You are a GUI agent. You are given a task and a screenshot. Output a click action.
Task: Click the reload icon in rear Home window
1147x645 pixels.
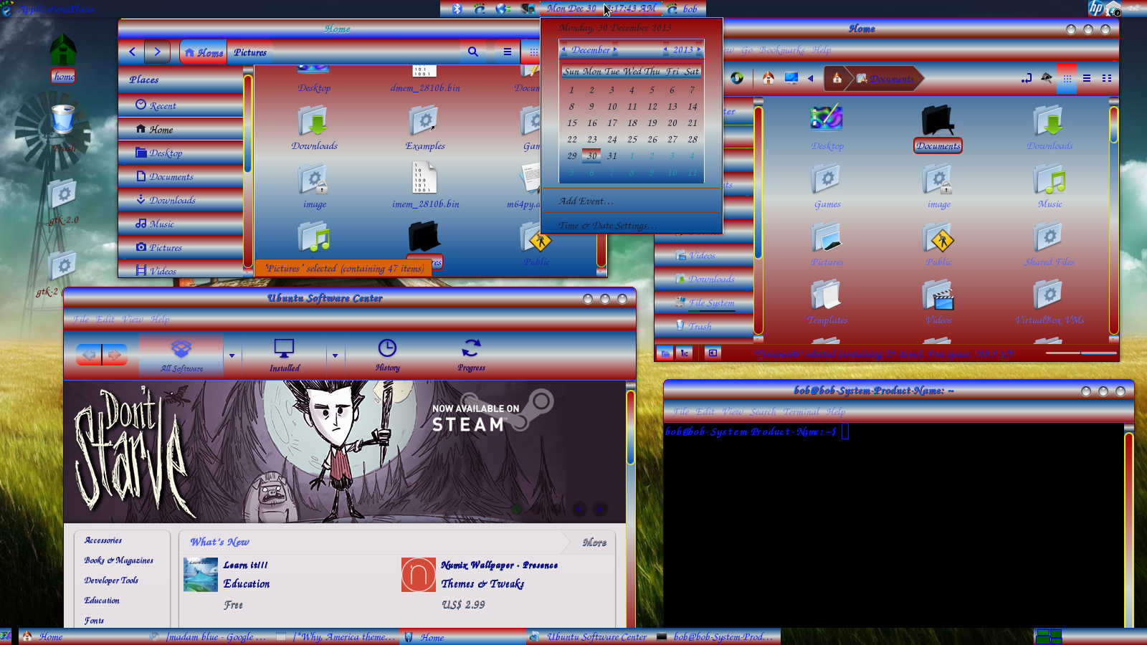tap(737, 78)
